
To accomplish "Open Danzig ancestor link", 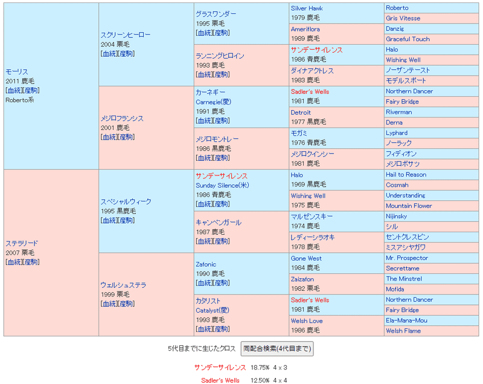I will click(395, 28).
